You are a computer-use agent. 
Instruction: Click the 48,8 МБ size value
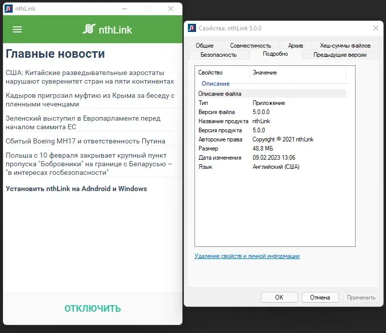263,149
